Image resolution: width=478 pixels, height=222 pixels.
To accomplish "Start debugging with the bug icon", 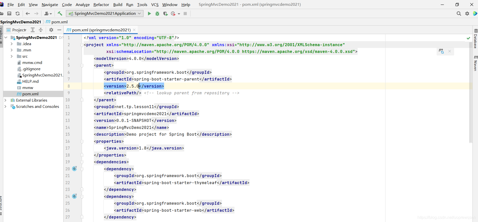I will (x=157, y=14).
